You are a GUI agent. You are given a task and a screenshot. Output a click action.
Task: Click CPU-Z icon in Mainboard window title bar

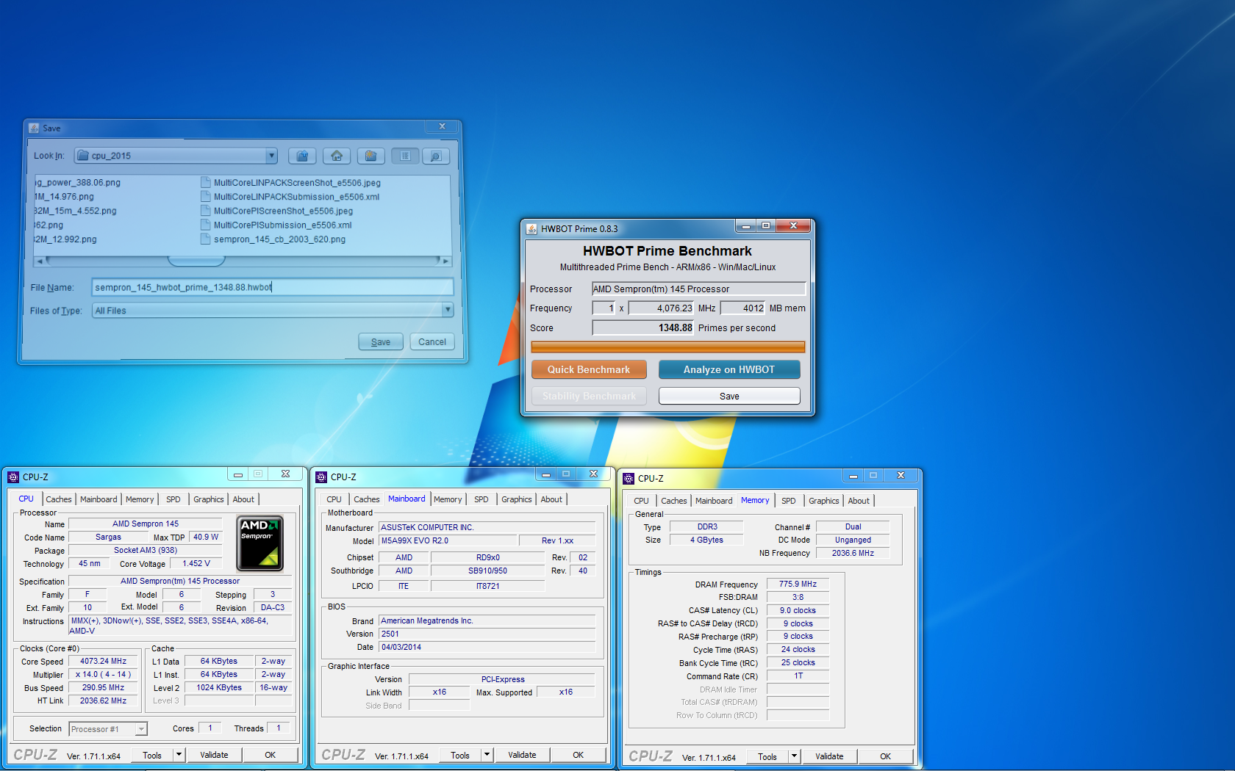coord(321,477)
